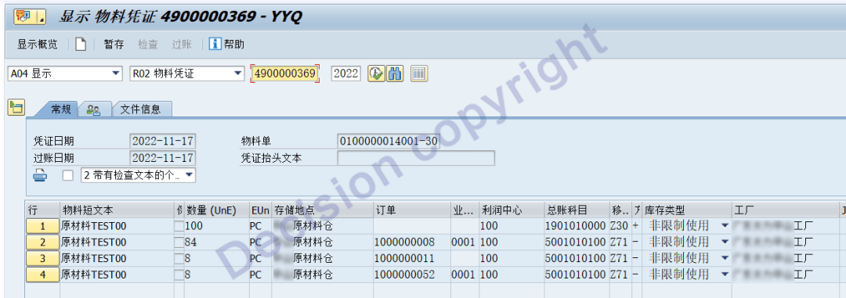Click order number 1000000011 cell
The width and height of the screenshot is (846, 298).
click(x=412, y=258)
